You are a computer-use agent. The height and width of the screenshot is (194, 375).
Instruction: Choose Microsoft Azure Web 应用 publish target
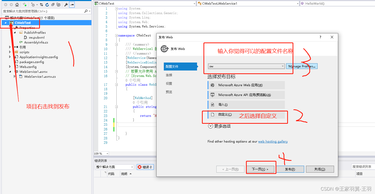click(x=246, y=85)
